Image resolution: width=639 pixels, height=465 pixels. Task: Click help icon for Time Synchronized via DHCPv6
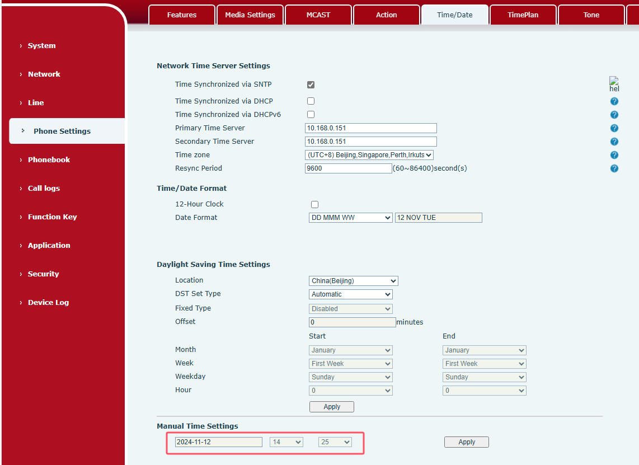pos(614,115)
